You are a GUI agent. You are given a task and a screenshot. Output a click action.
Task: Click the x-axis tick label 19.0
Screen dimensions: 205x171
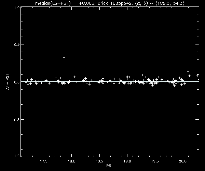127,161
